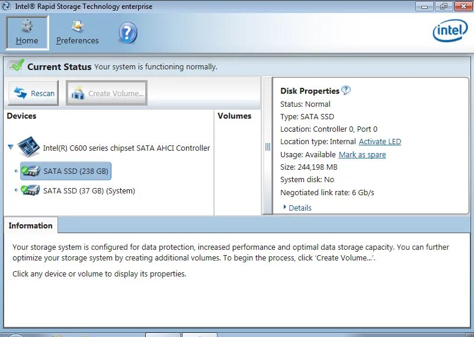Click the Rescan button
This screenshot has height=337, width=474.
(33, 93)
